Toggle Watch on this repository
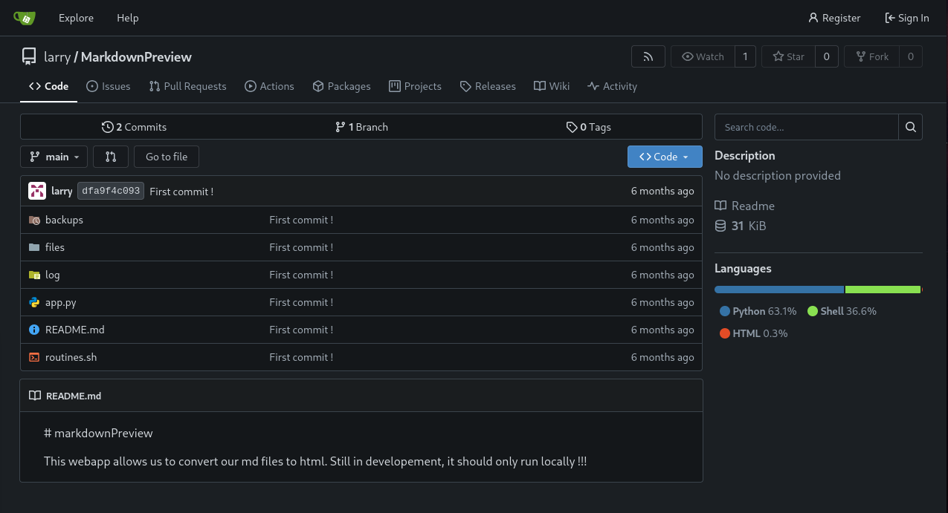This screenshot has height=513, width=948. click(703, 57)
